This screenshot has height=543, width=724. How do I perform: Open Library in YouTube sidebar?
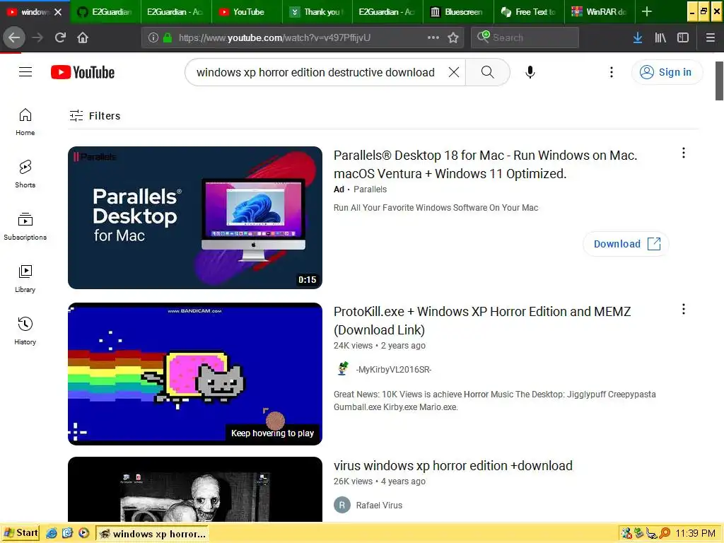click(25, 279)
